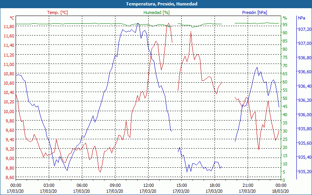This screenshot has width=312, height=195.
Task: Click the 936,40 pressure axis value
Action: point(304,86)
